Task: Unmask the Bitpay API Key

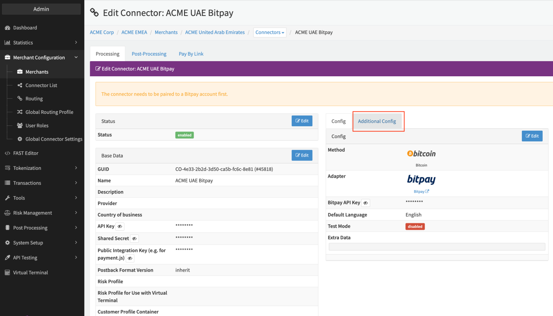Action: (x=365, y=203)
